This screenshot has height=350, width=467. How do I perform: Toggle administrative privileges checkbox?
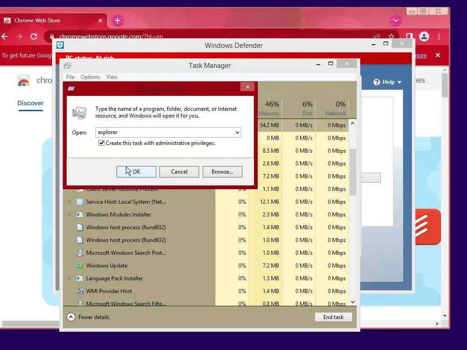pyautogui.click(x=101, y=143)
